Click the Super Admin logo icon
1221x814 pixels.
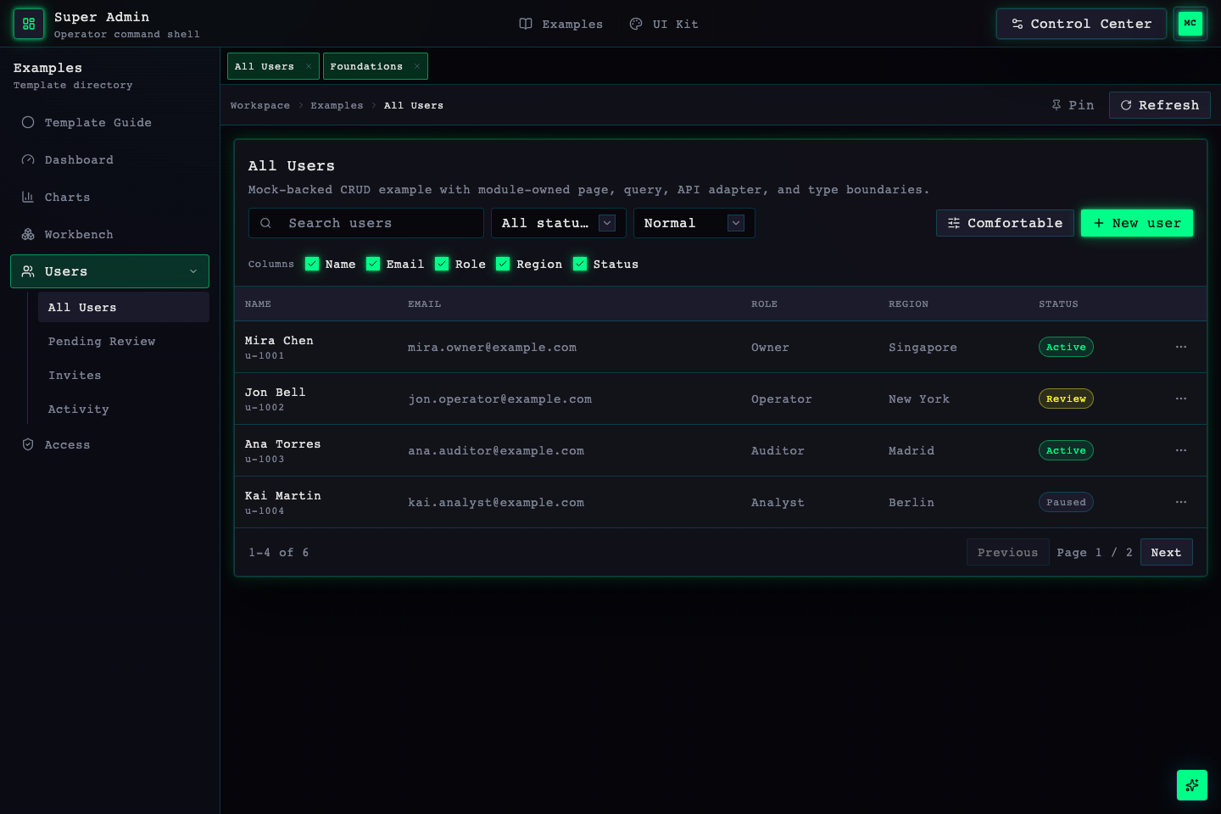coord(29,24)
